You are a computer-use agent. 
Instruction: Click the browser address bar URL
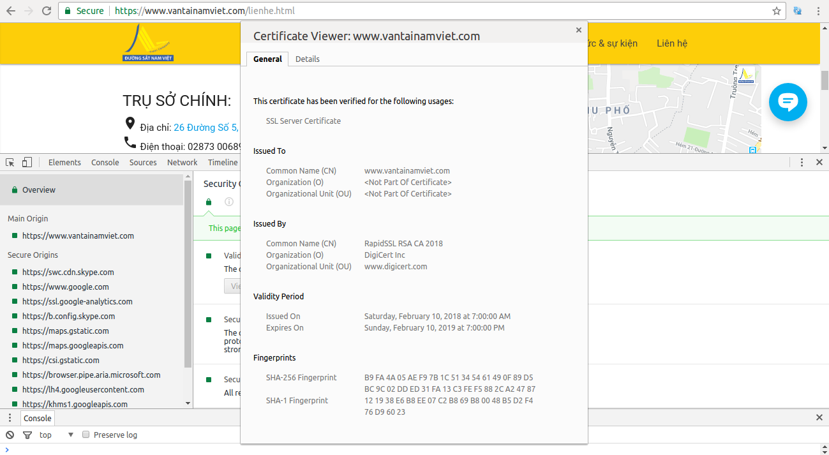click(x=204, y=11)
